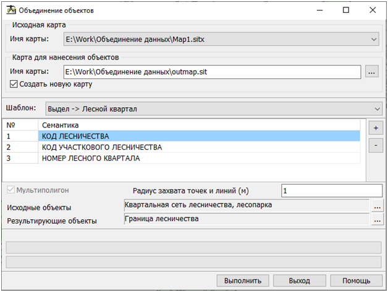Image resolution: width=388 pixels, height=292 pixels.
Task: Select row 'КОД ЛЕСНИЧЕСТВА' in semantics list
Action: coord(199,136)
